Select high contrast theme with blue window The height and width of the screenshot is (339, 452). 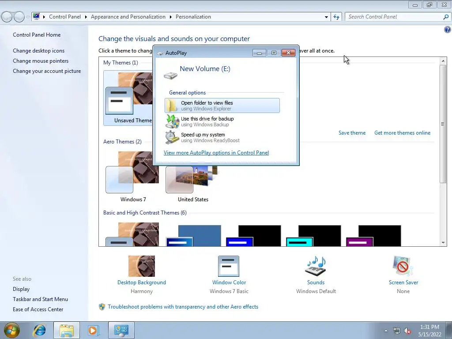pos(253,236)
